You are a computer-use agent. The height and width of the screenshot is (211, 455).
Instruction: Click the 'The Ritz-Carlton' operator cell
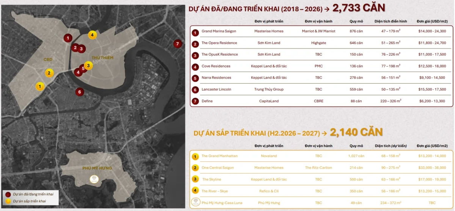(x=318, y=167)
